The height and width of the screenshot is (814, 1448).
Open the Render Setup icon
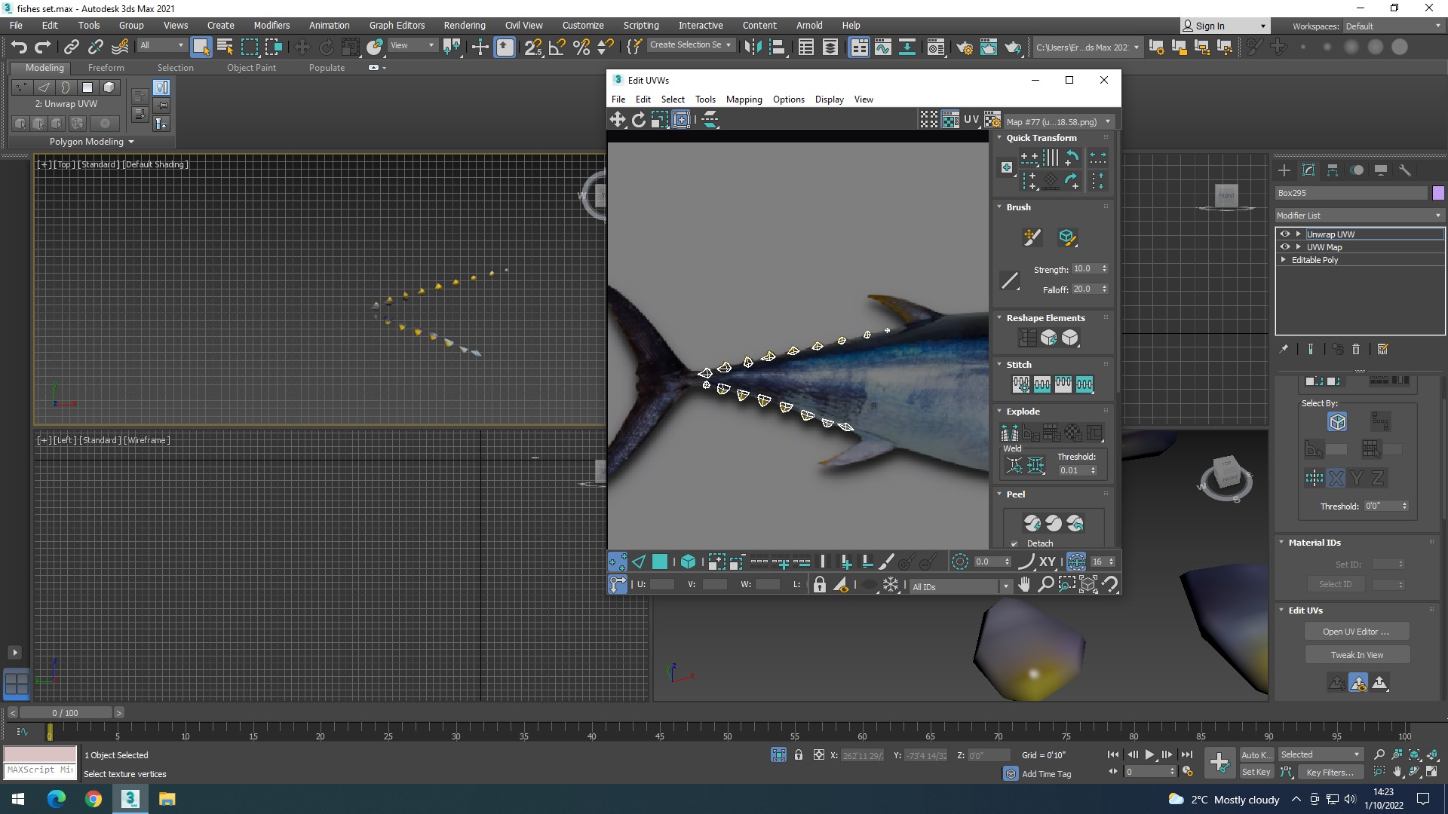coord(964,47)
